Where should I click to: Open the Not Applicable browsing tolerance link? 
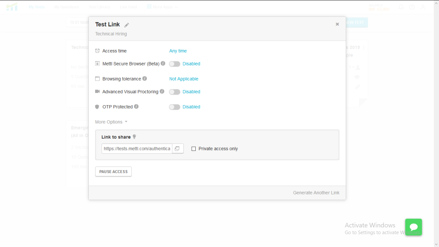tap(184, 79)
